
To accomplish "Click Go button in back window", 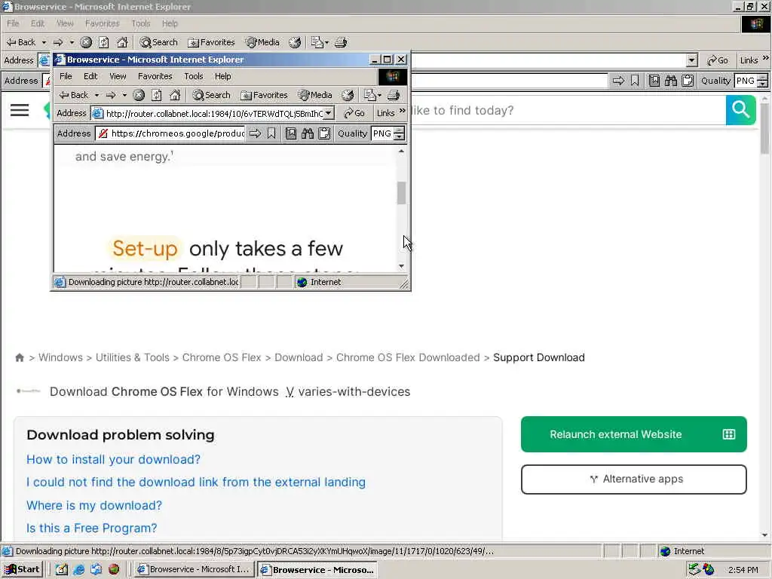I will [x=718, y=60].
